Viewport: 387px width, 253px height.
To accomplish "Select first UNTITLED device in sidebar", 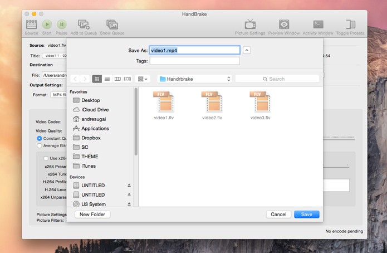I will coord(89,186).
